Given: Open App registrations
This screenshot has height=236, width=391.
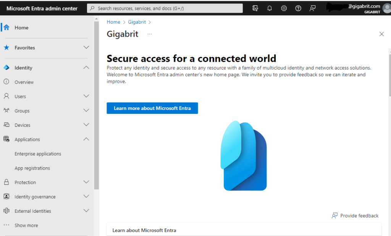Looking at the screenshot, I should pyautogui.click(x=32, y=168).
